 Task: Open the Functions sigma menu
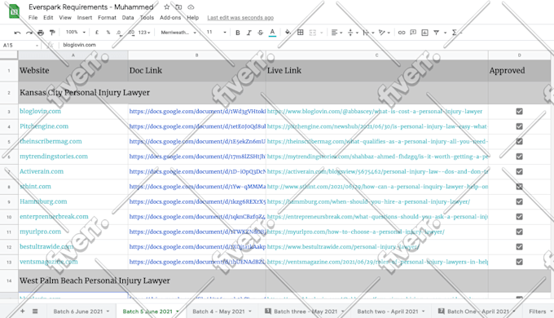coord(455,33)
